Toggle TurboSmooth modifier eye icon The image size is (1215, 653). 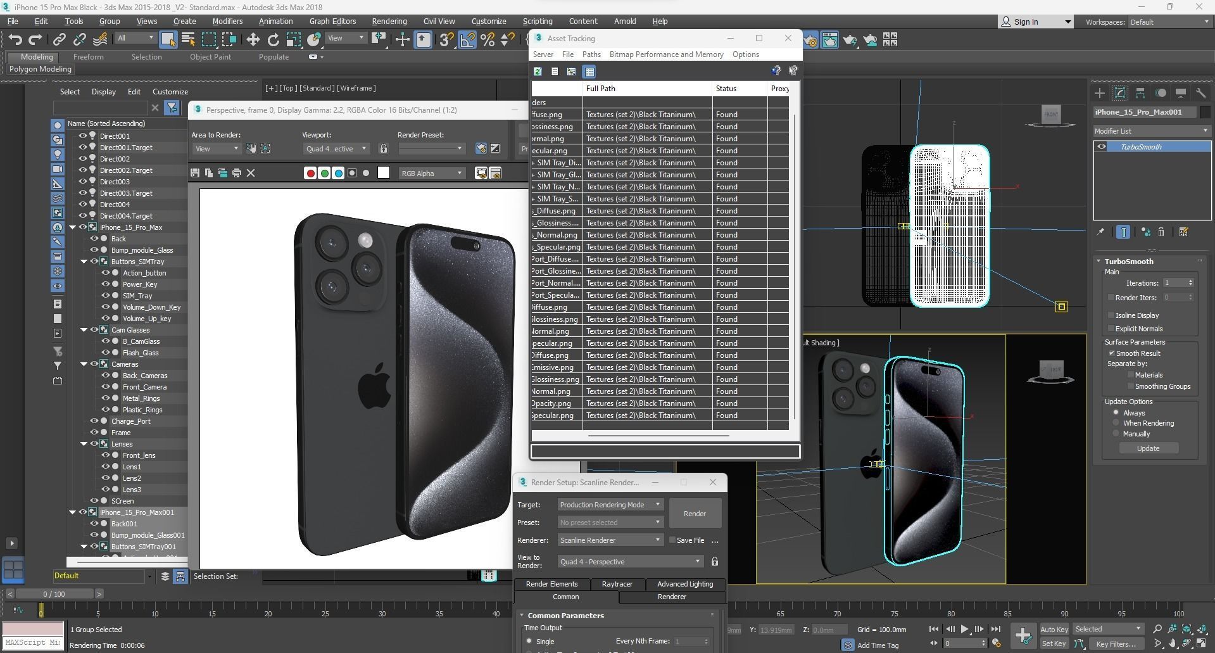(1102, 147)
